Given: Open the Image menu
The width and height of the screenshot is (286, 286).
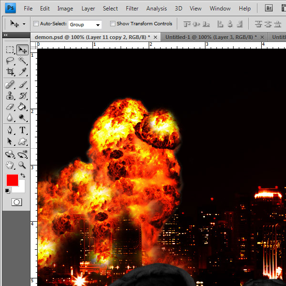Looking at the screenshot, I should [x=65, y=9].
